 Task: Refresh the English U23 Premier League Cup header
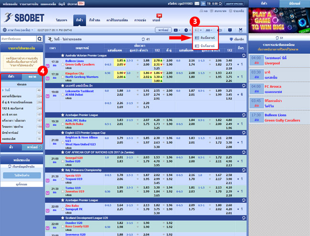(244, 133)
